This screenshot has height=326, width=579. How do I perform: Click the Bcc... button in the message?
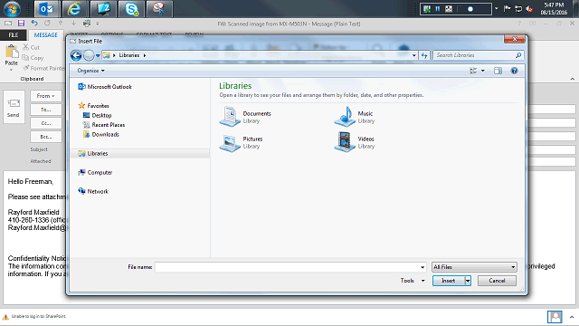(46, 137)
